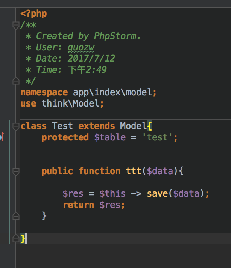Viewport: 231px width, 268px height.
Task: Click the 'test' string value
Action: (x=157, y=137)
